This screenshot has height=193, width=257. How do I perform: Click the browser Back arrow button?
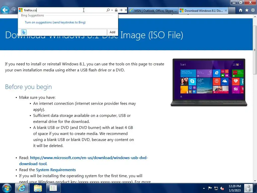(5, 10)
